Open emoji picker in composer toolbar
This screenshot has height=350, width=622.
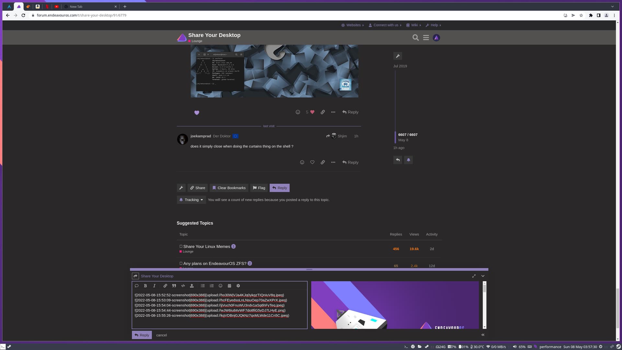(221, 286)
